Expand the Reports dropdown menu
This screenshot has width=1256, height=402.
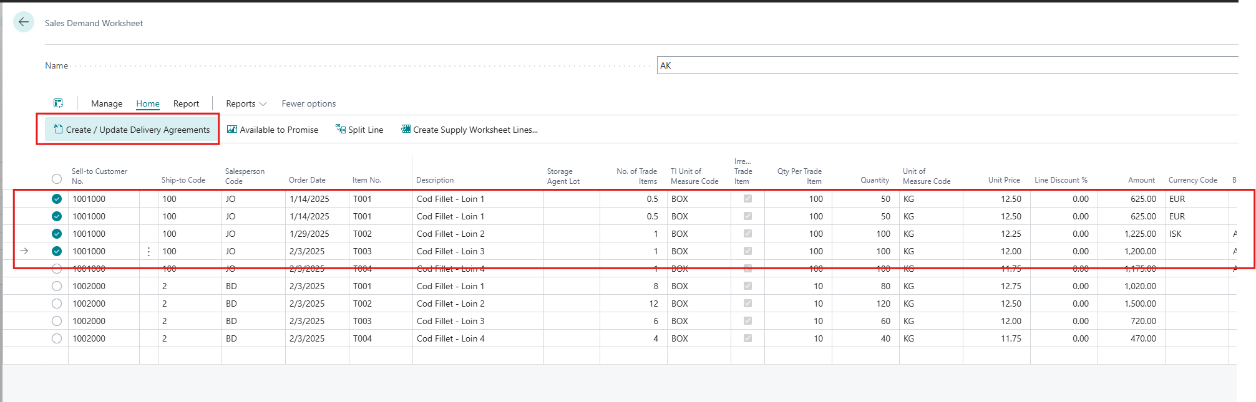click(x=246, y=103)
